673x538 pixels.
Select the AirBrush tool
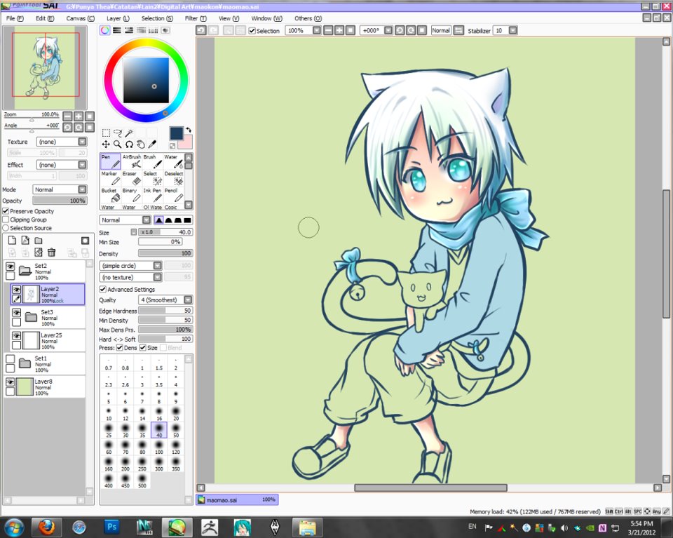[x=132, y=161]
